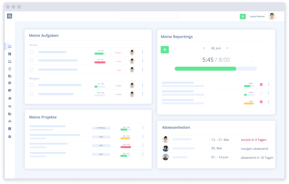Check the first task under Morgen

pyautogui.click(x=32, y=85)
